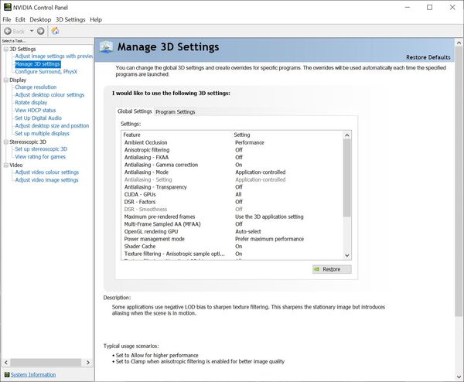Select Power management mode row
Viewport: 464px width, 382px height.
point(233,239)
